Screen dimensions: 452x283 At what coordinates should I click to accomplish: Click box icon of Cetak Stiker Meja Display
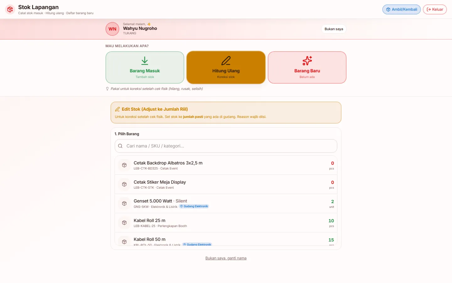[124, 184]
